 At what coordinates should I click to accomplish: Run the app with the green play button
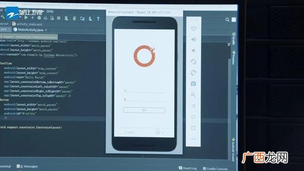coord(26,18)
